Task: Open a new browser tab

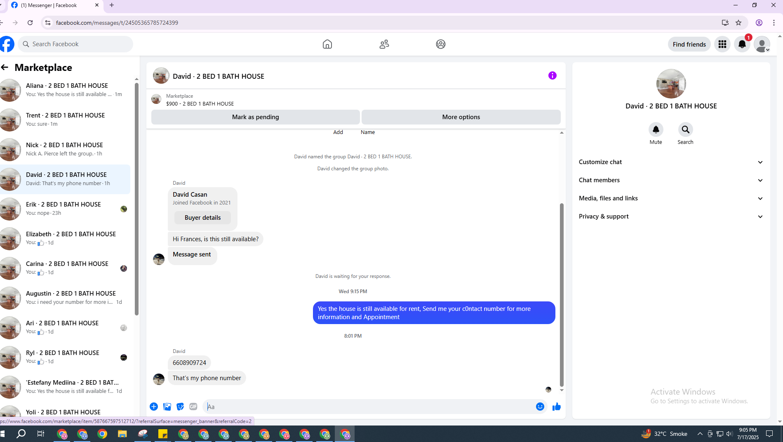Action: tap(112, 5)
